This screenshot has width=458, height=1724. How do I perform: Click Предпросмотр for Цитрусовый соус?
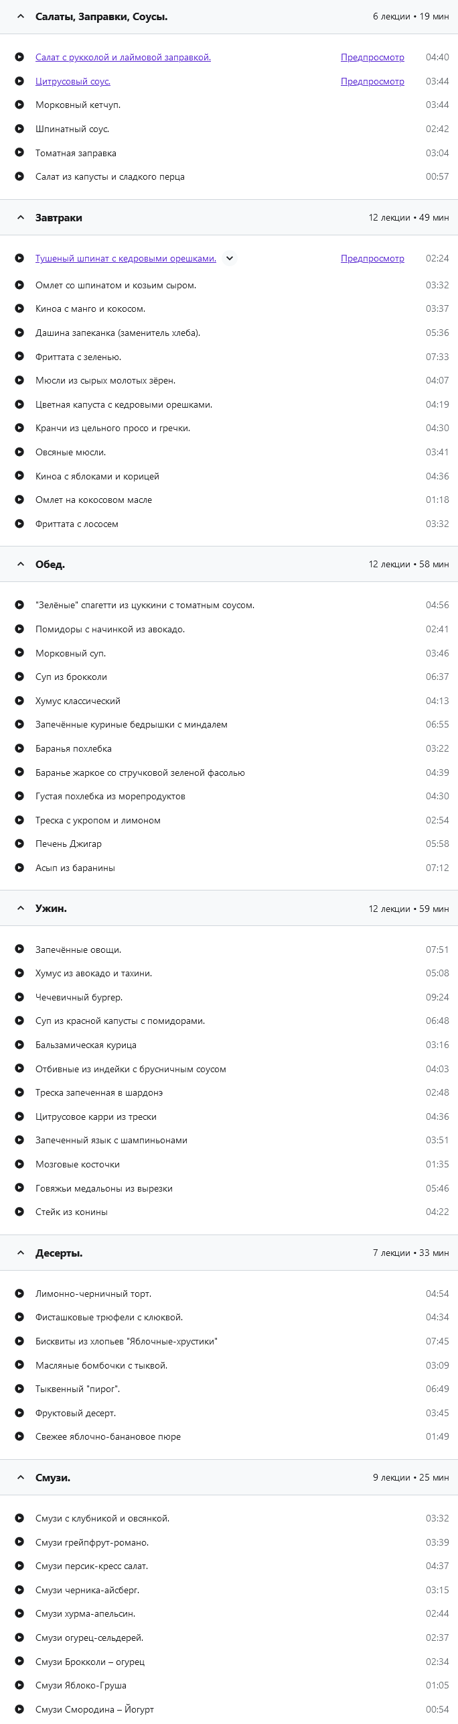[x=372, y=81]
